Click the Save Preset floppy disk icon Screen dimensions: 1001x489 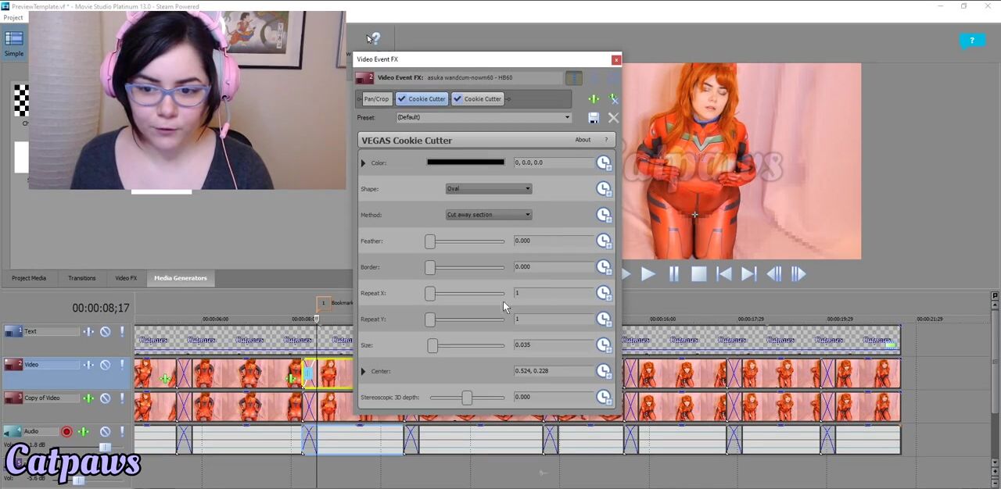click(x=594, y=118)
